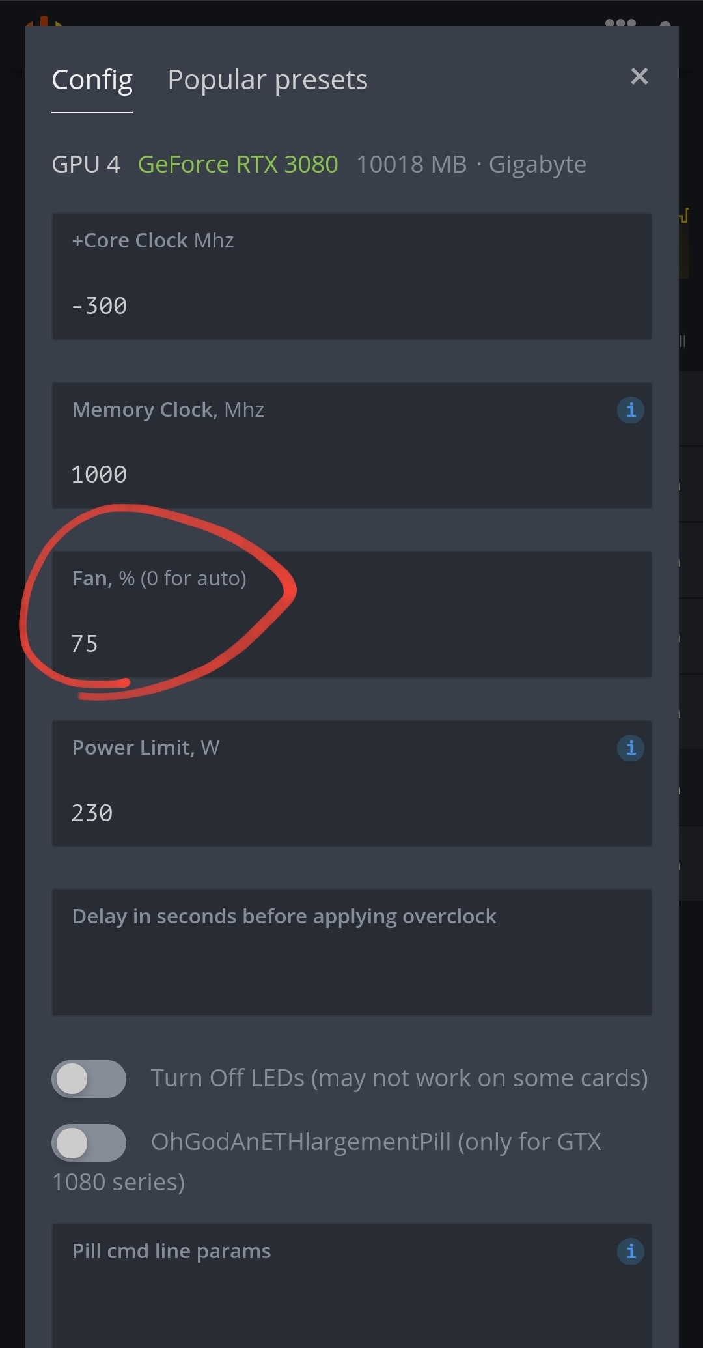Click the 10018 MB Gigabyte text
Screen dimensions: 703x1348
tap(471, 164)
